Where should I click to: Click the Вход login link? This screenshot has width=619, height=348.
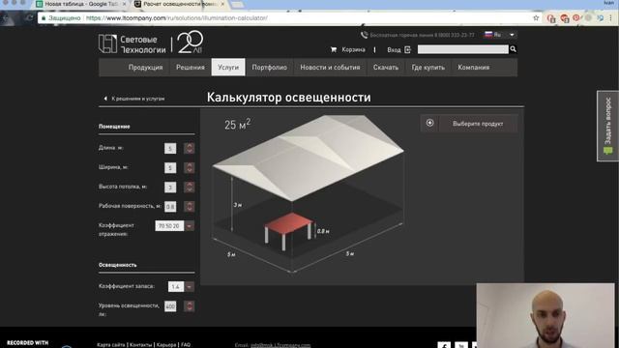394,49
